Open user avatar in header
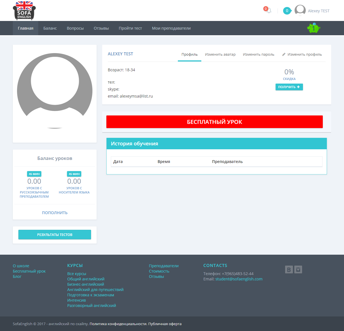 click(300, 10)
